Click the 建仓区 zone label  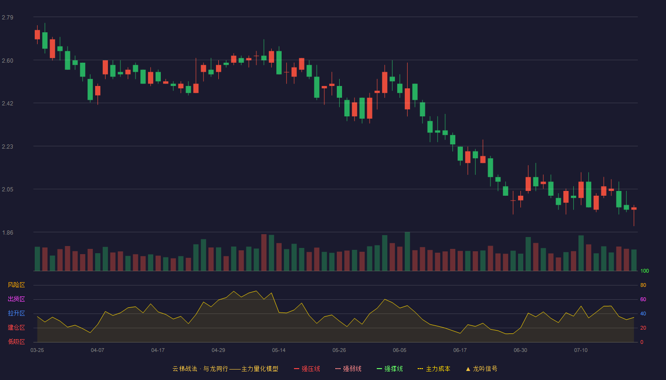coord(16,328)
